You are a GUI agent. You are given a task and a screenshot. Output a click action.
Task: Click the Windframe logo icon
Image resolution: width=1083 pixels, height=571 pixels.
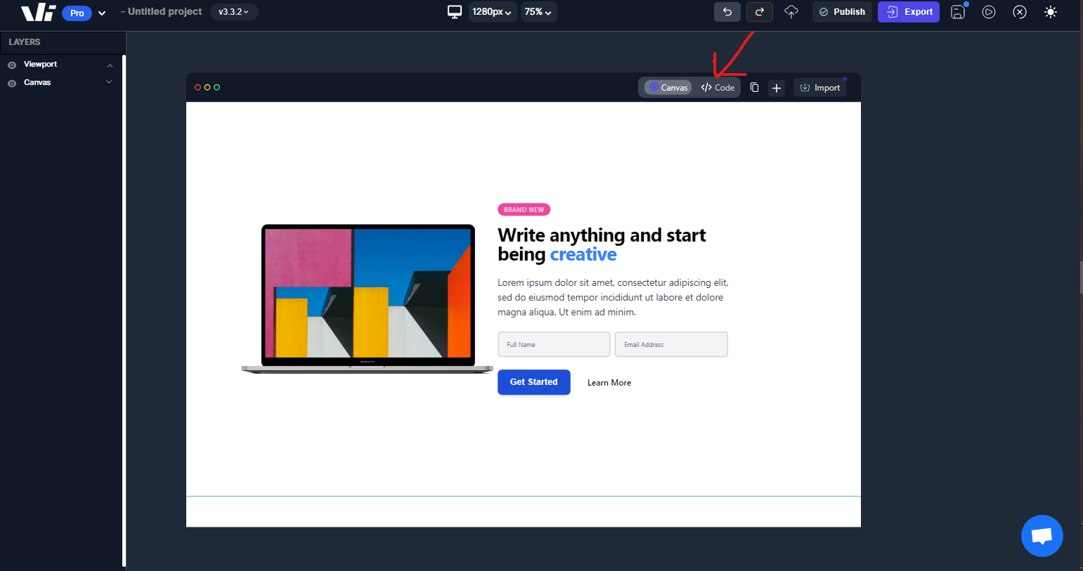[x=38, y=12]
